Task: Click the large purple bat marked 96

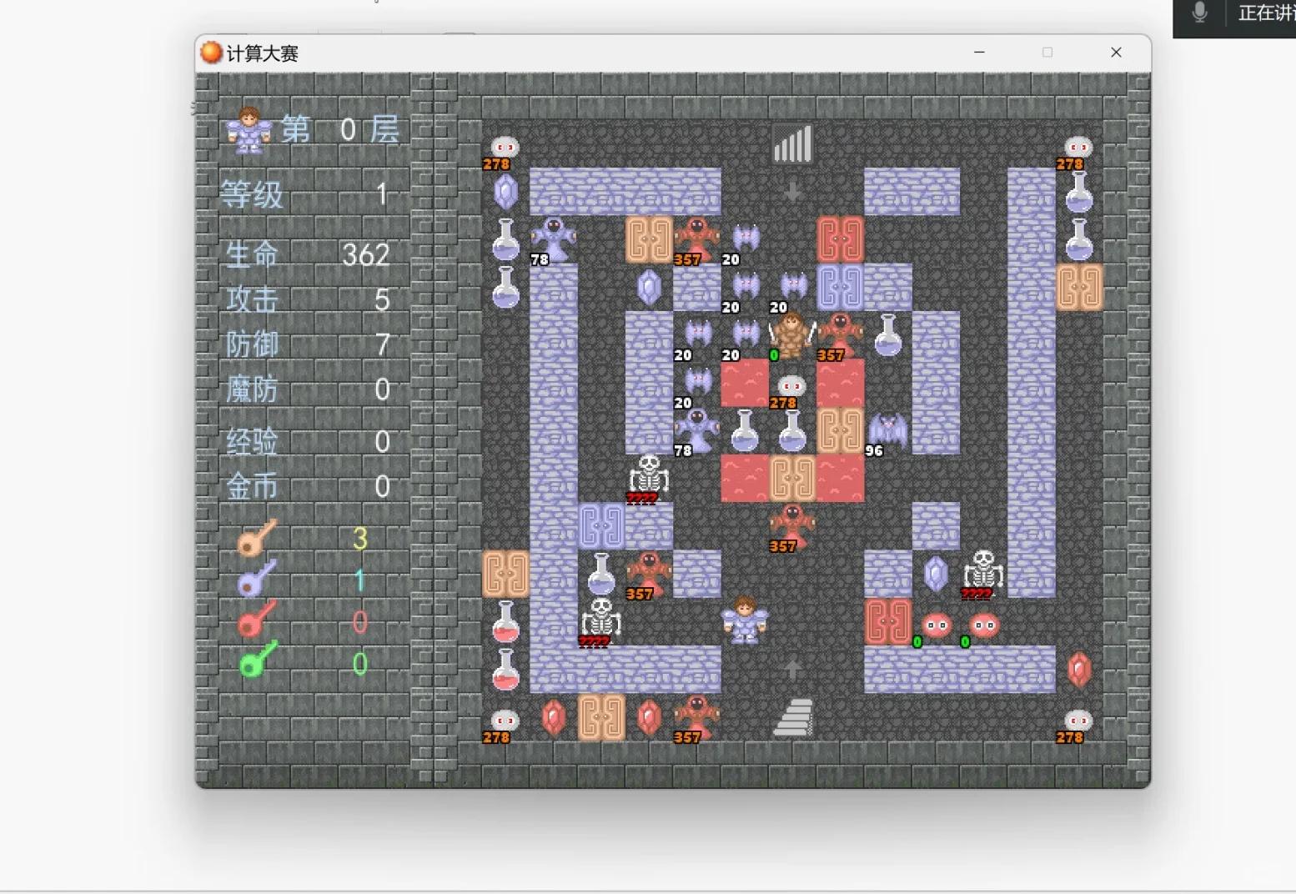Action: click(x=887, y=431)
